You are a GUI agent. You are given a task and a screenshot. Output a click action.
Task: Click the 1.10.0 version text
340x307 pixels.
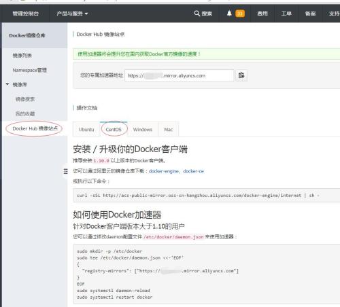click(x=101, y=161)
